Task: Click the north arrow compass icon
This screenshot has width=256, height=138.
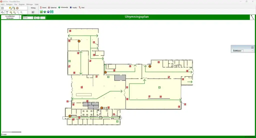Action: pos(252,17)
